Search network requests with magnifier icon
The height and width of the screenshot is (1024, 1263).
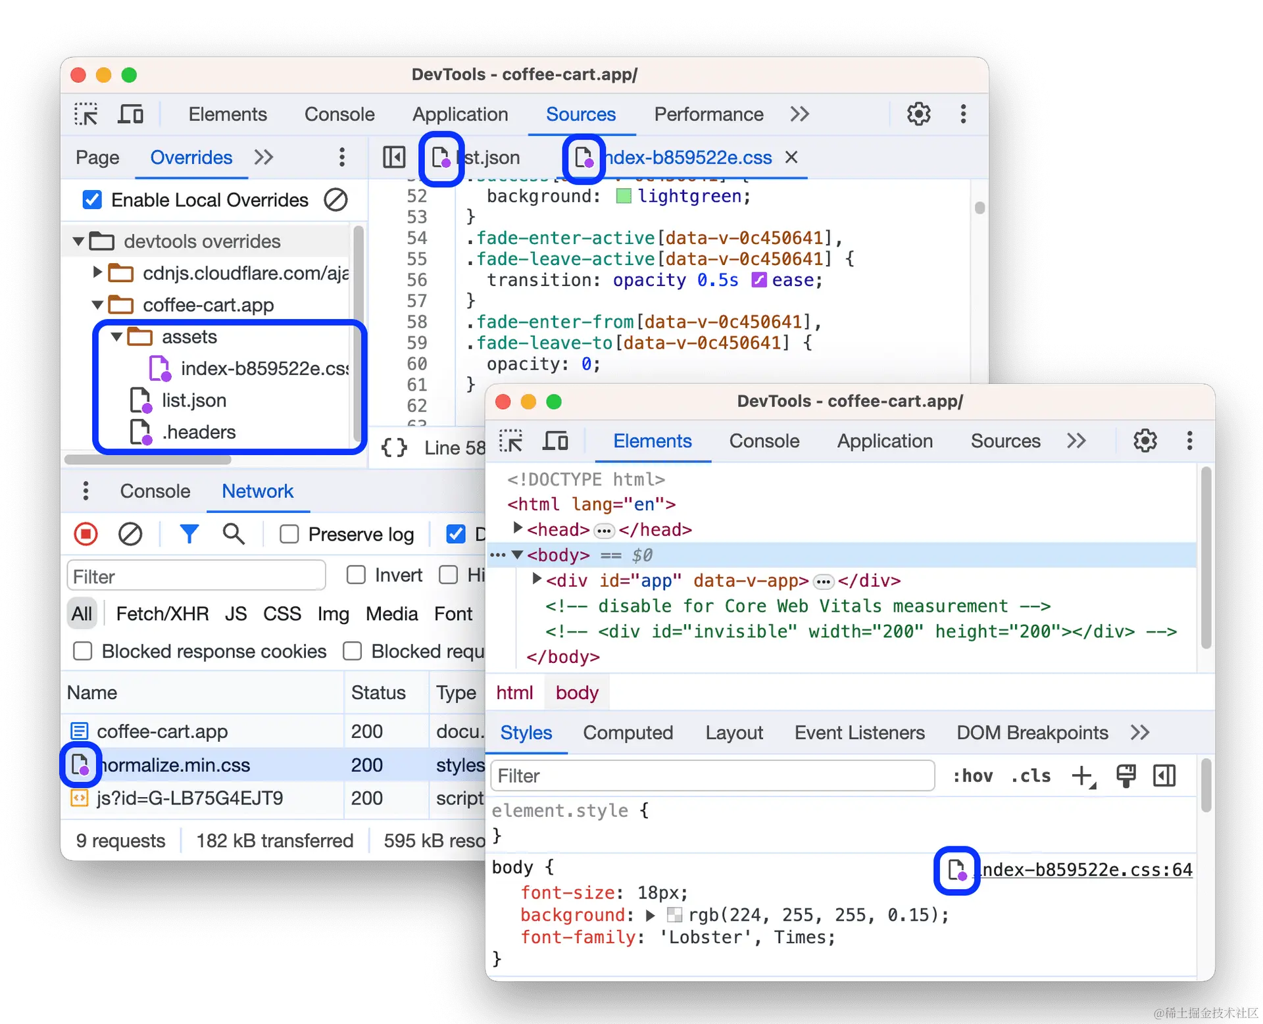point(234,533)
